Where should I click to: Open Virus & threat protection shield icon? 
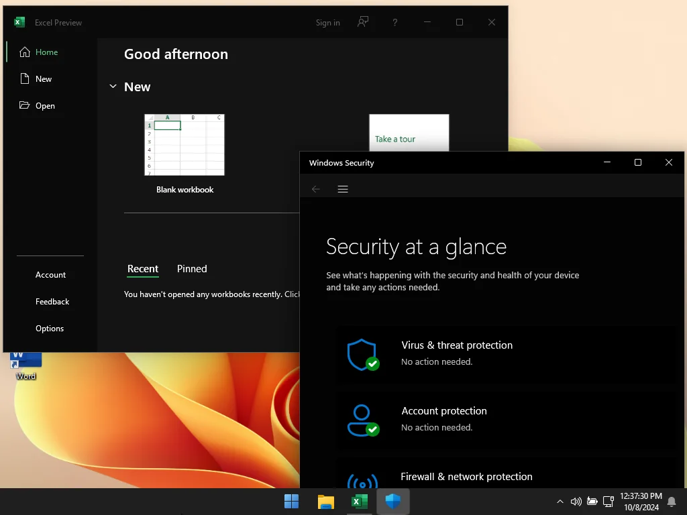click(x=363, y=355)
